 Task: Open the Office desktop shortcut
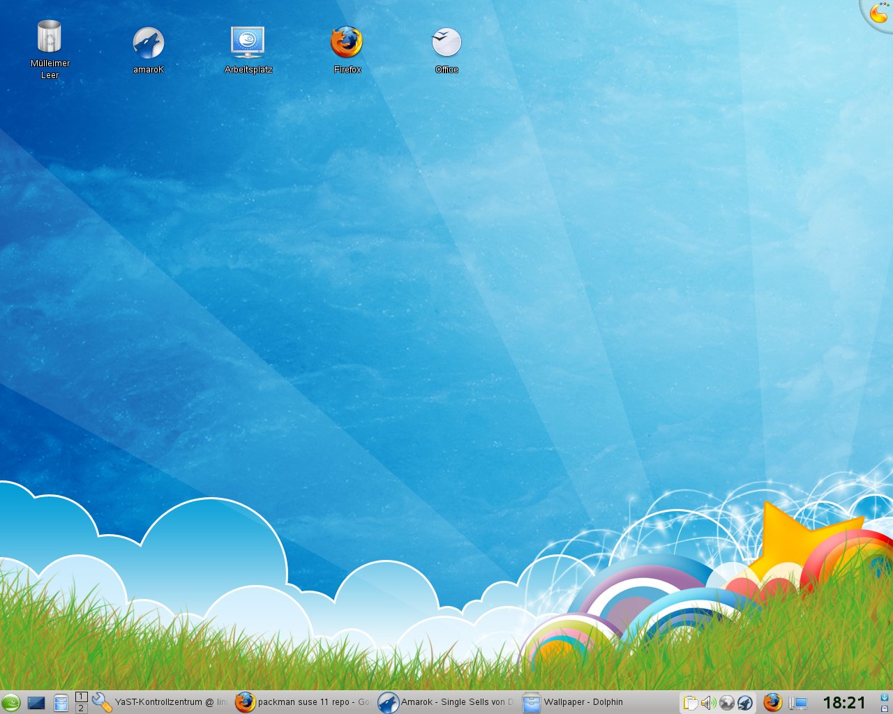click(x=446, y=43)
